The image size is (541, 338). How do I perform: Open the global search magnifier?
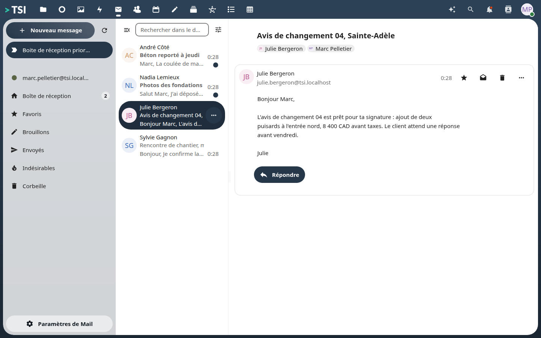471,9
